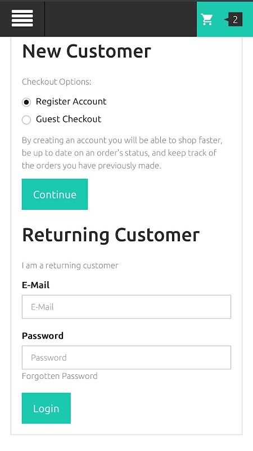This screenshot has width=253, height=451.
Task: Click the account benefits description paragraph
Action: tap(123, 153)
